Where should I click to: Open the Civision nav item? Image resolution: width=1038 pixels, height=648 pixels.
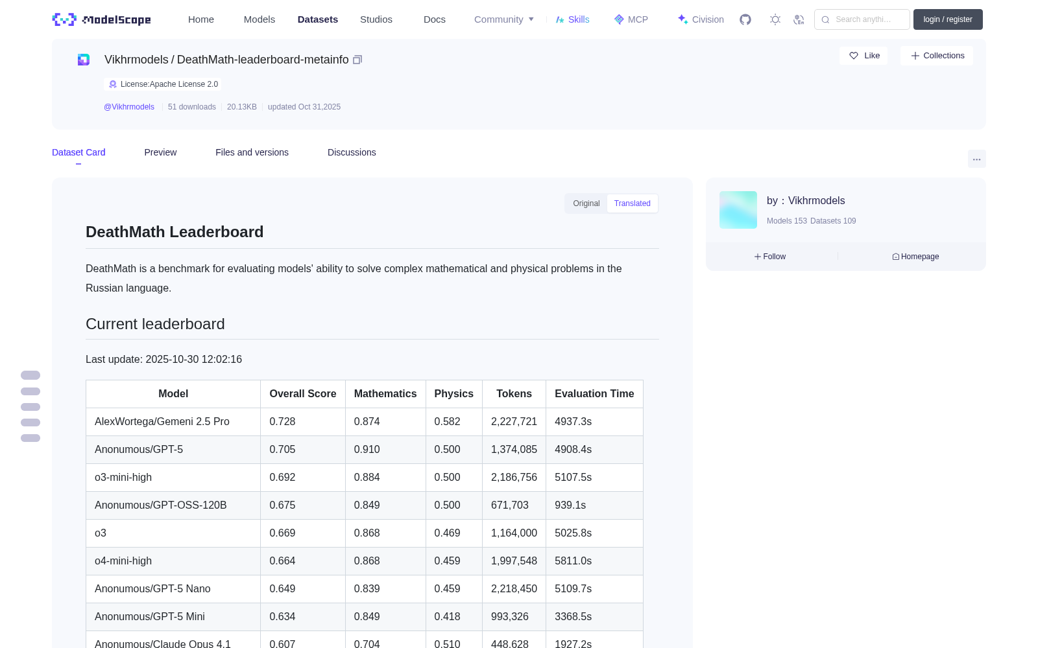(701, 19)
